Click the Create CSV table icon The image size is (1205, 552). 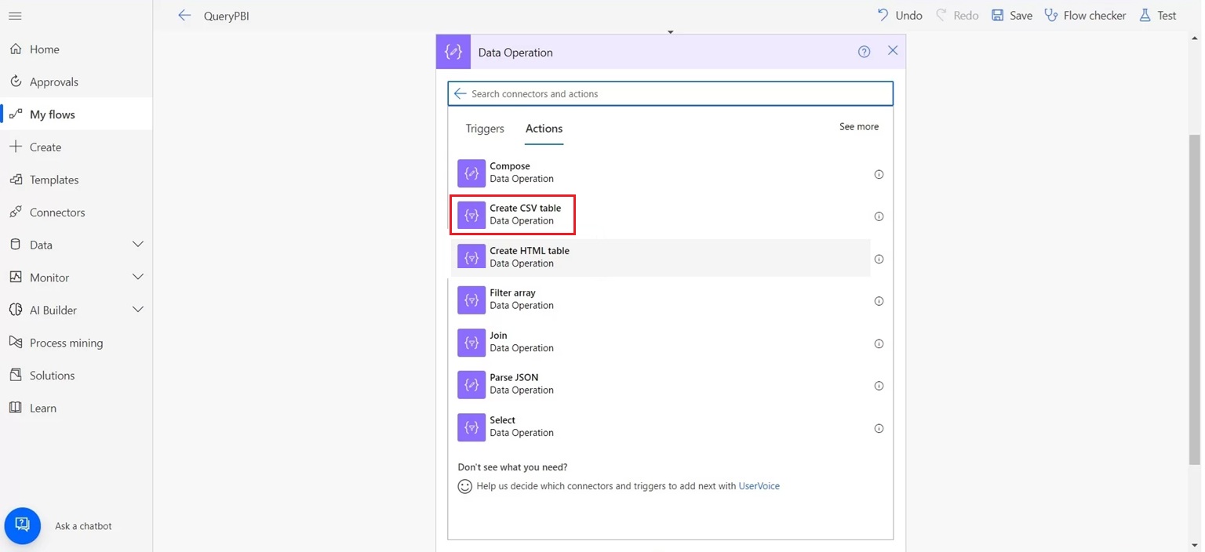pyautogui.click(x=471, y=216)
